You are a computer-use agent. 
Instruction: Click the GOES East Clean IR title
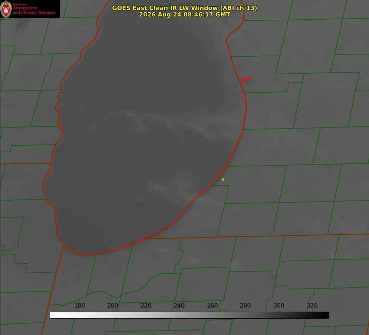[184, 8]
